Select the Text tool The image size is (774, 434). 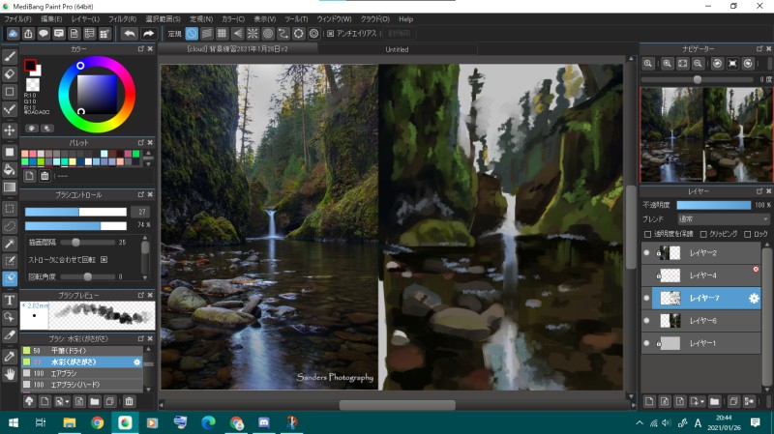click(10, 300)
